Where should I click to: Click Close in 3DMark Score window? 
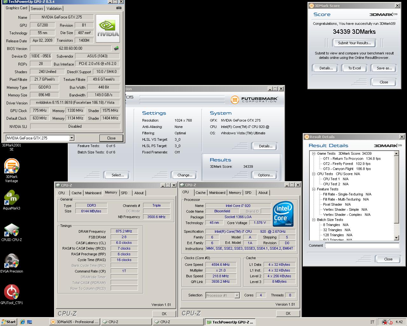point(384,82)
